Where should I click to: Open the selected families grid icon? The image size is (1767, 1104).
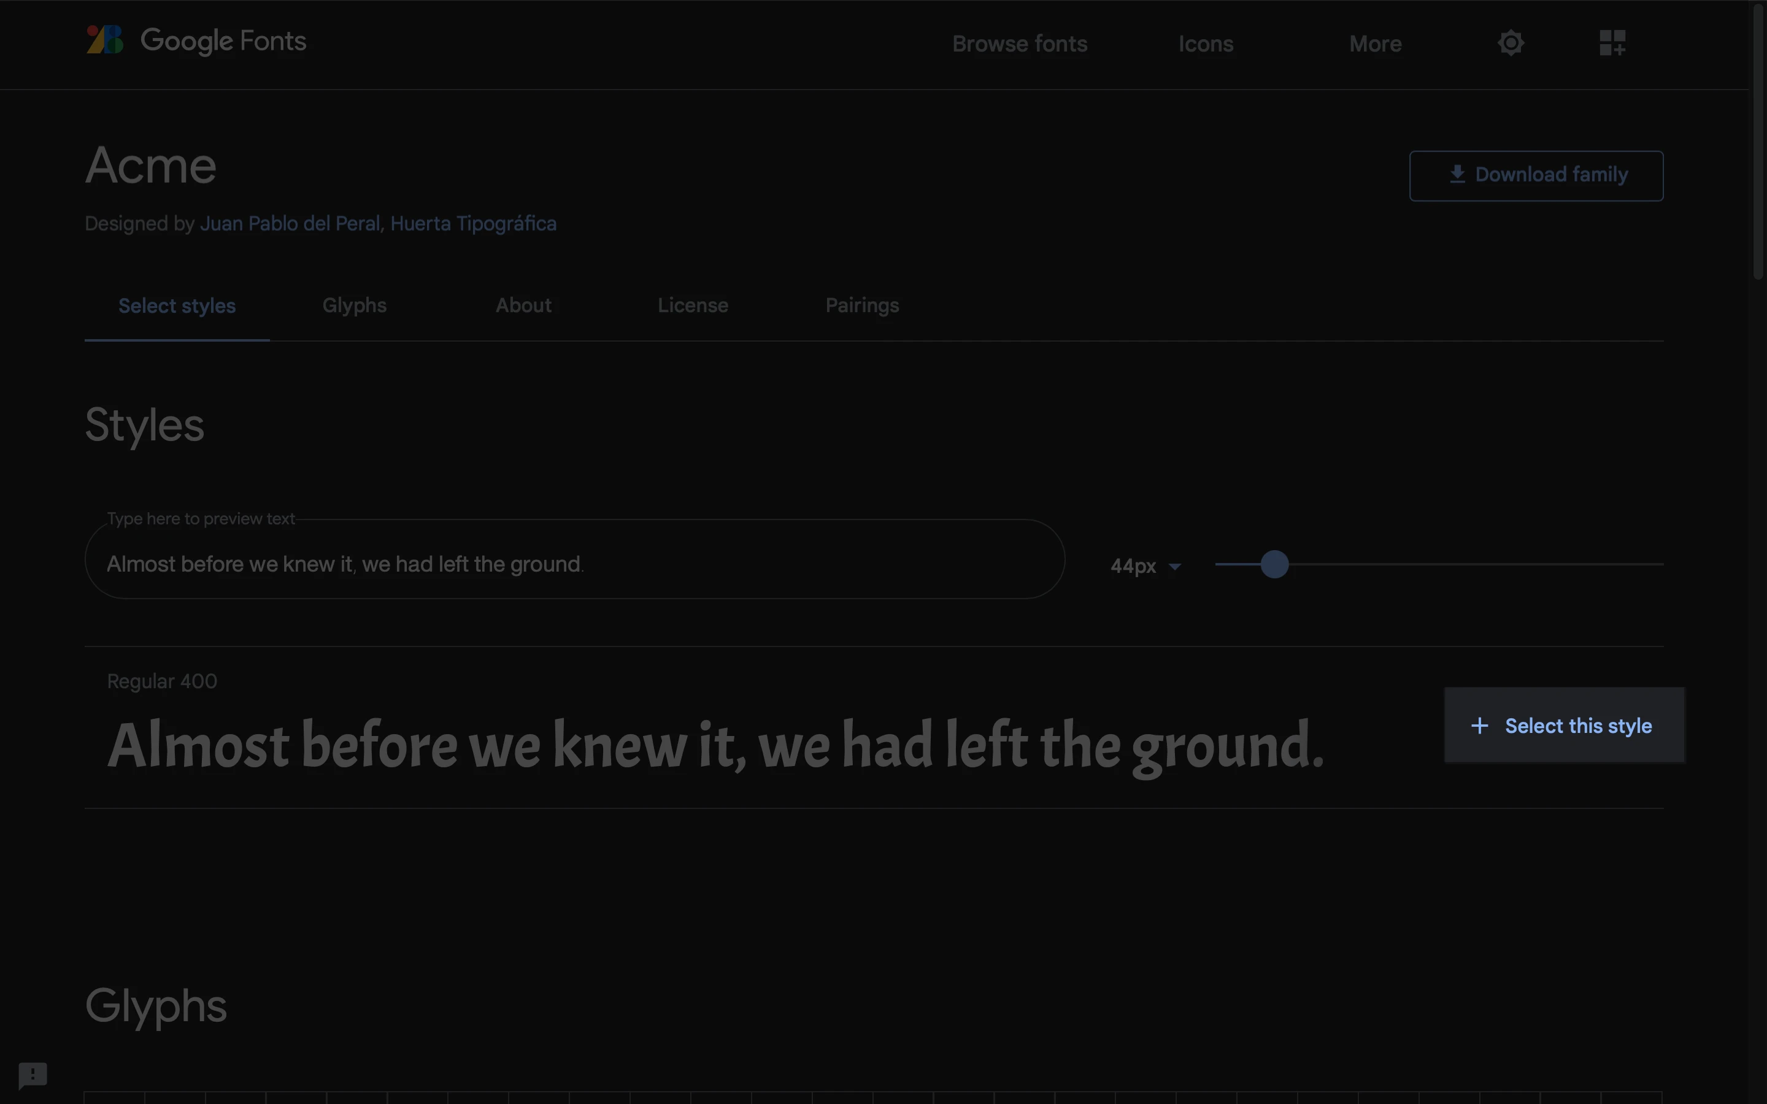coord(1612,43)
